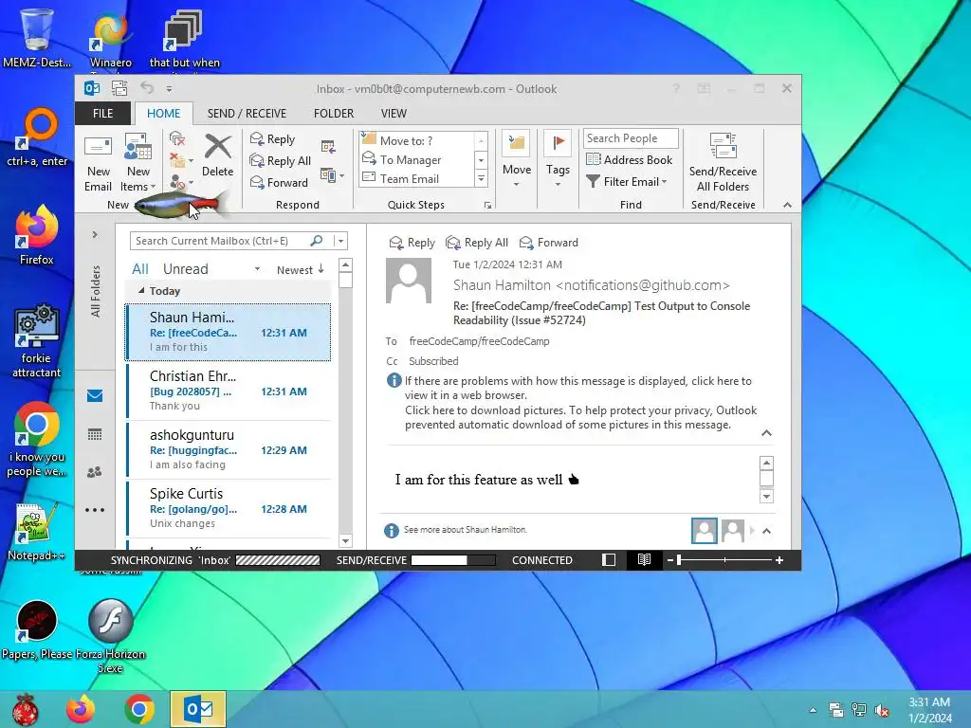971x728 pixels.
Task: Click Forward in the ribbon
Action: [x=279, y=182]
